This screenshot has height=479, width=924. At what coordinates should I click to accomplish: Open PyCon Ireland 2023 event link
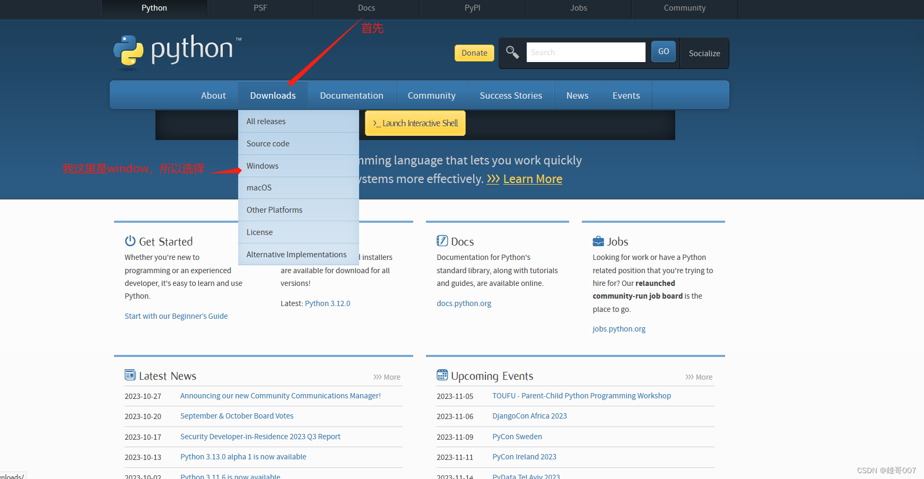pyautogui.click(x=524, y=457)
